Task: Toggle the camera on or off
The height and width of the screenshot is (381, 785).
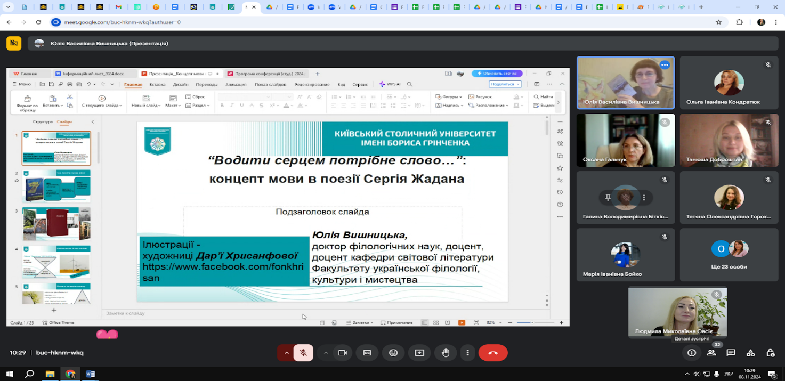Action: pos(343,353)
